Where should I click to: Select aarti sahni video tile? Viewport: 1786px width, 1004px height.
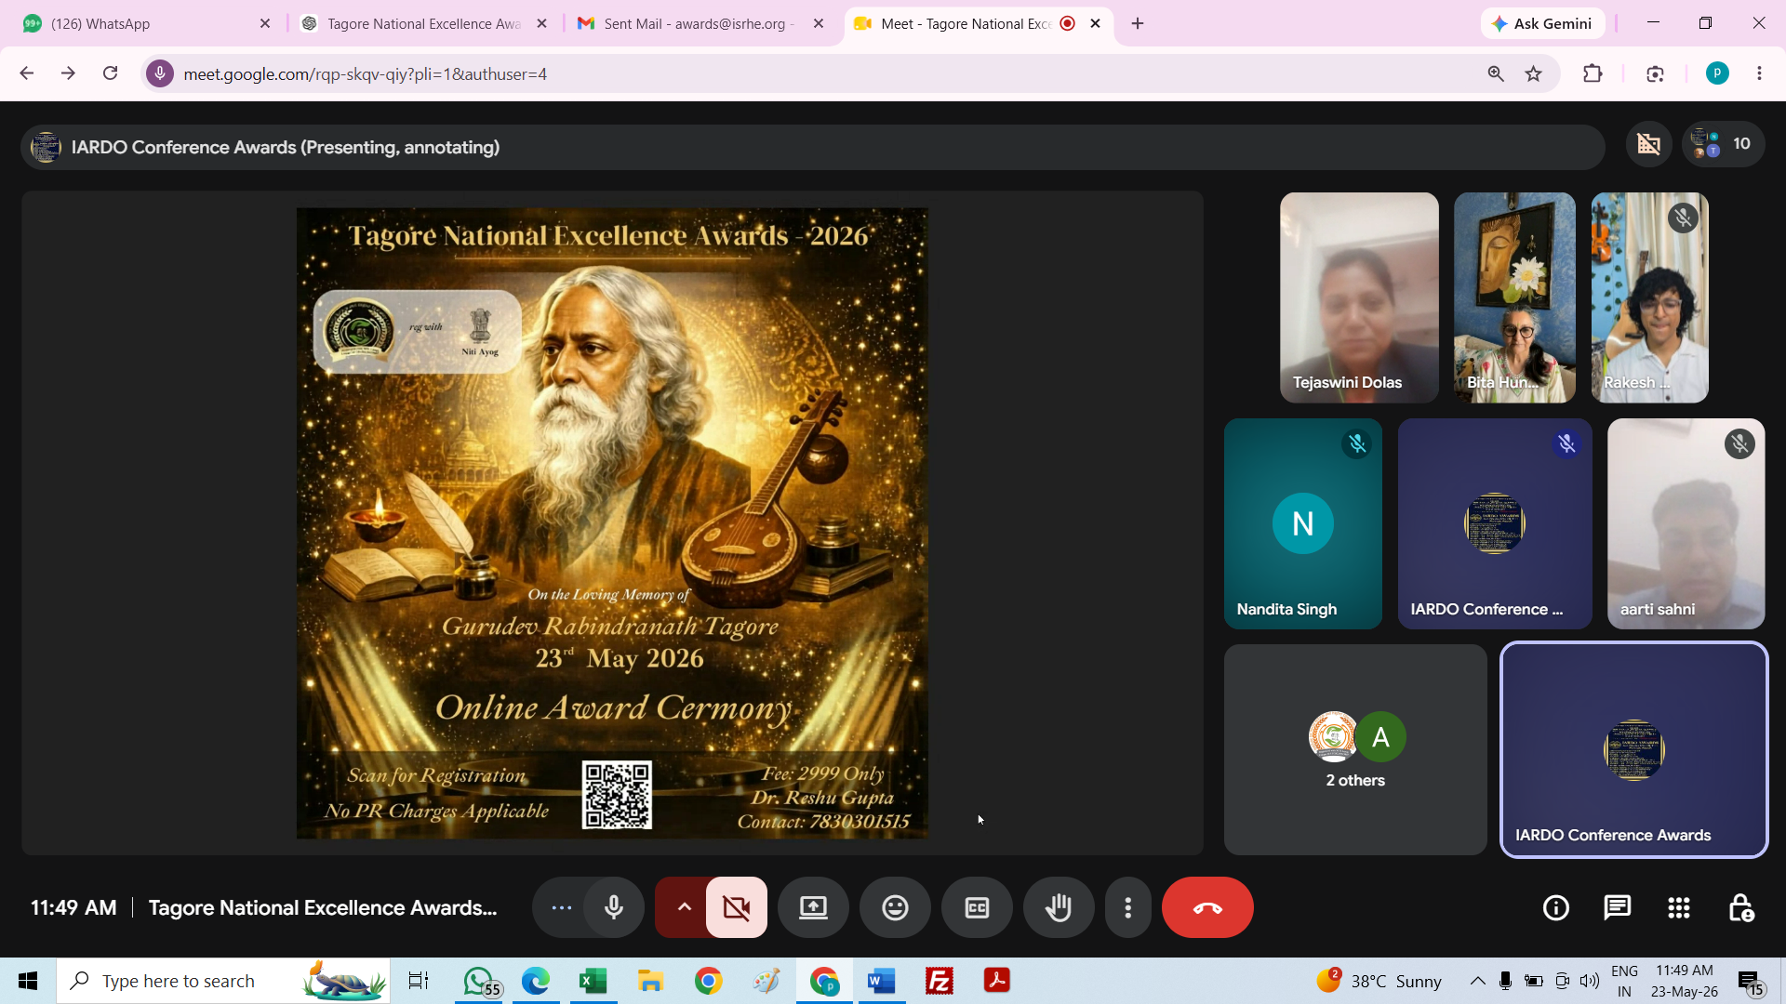pyautogui.click(x=1686, y=523)
